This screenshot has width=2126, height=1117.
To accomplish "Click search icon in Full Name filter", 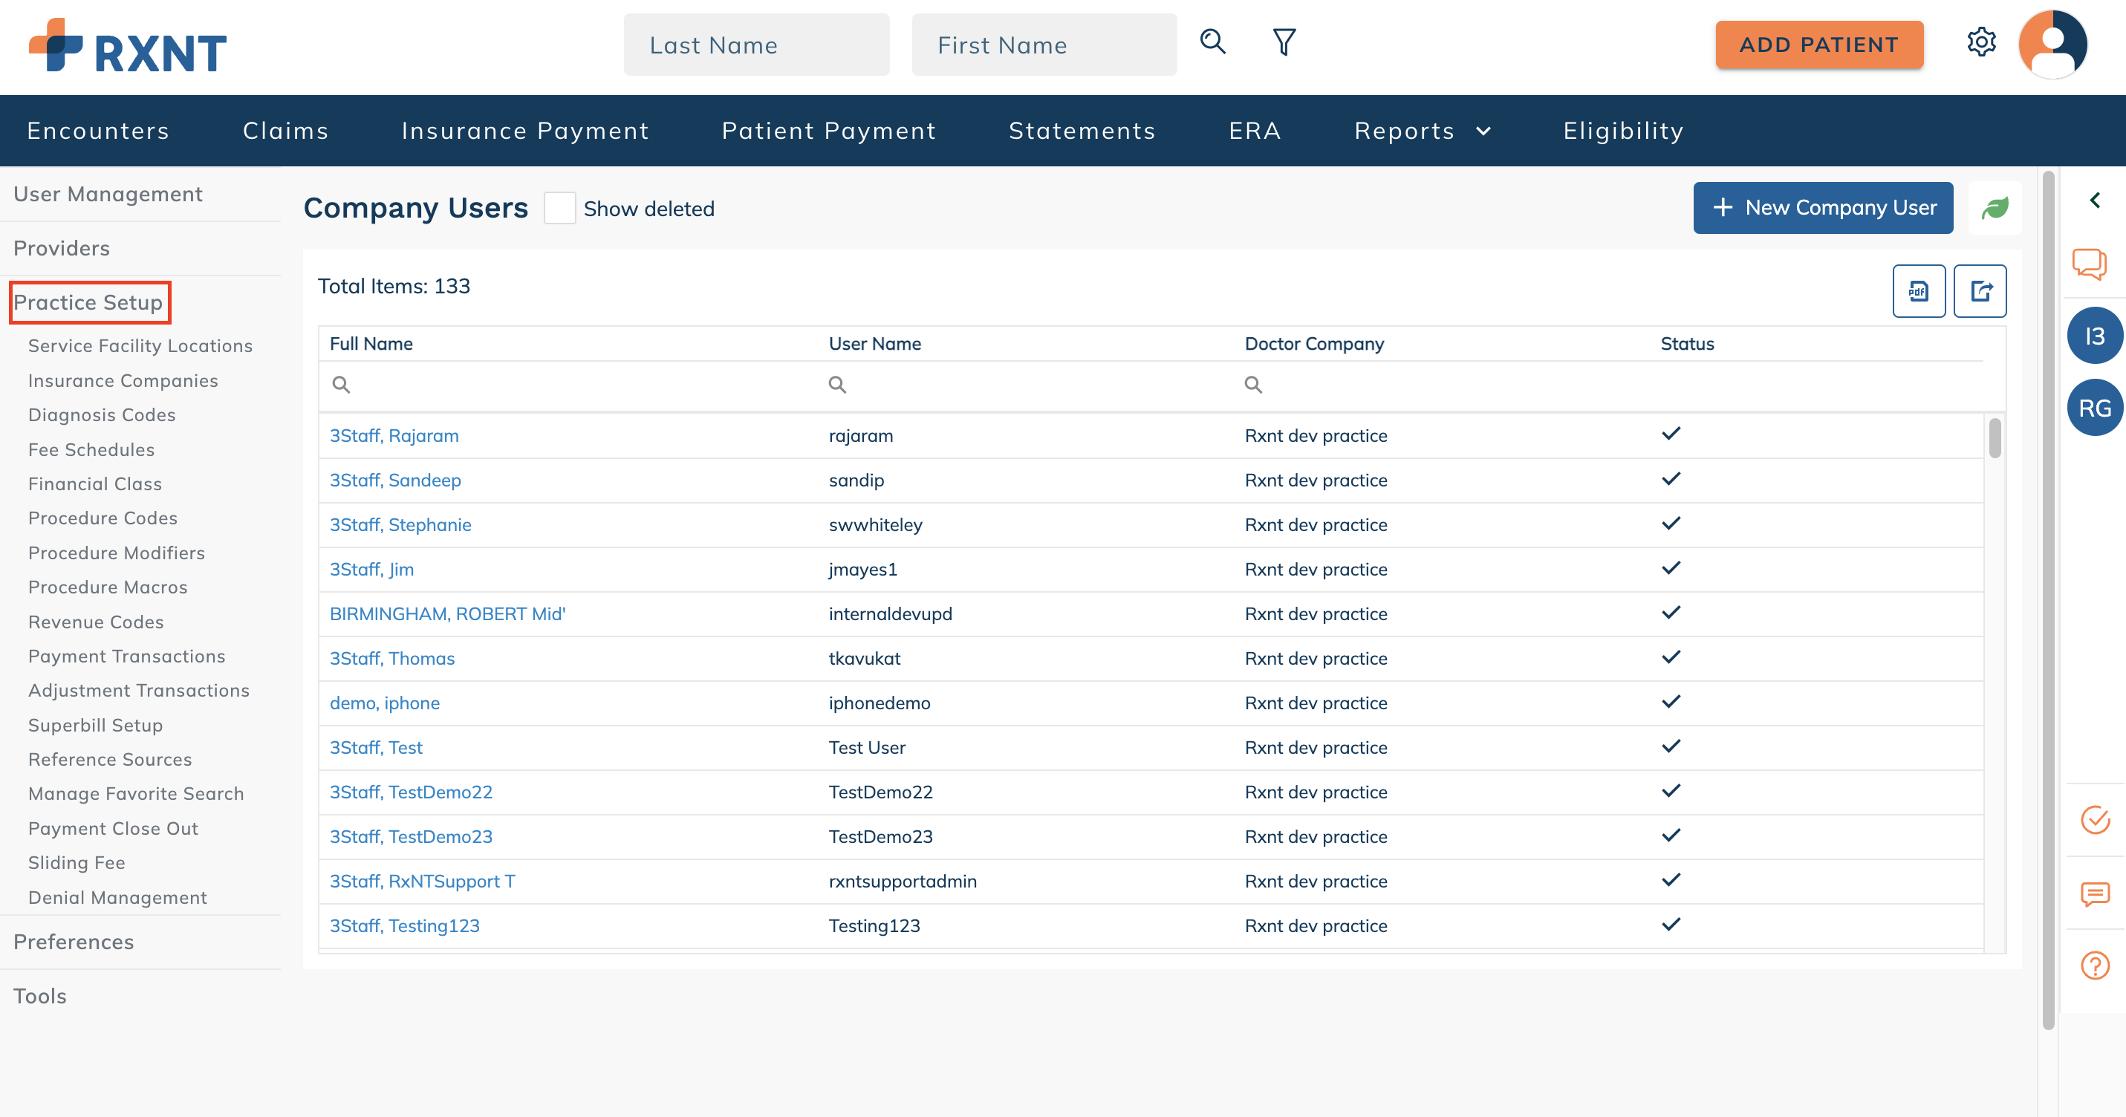I will coord(341,385).
